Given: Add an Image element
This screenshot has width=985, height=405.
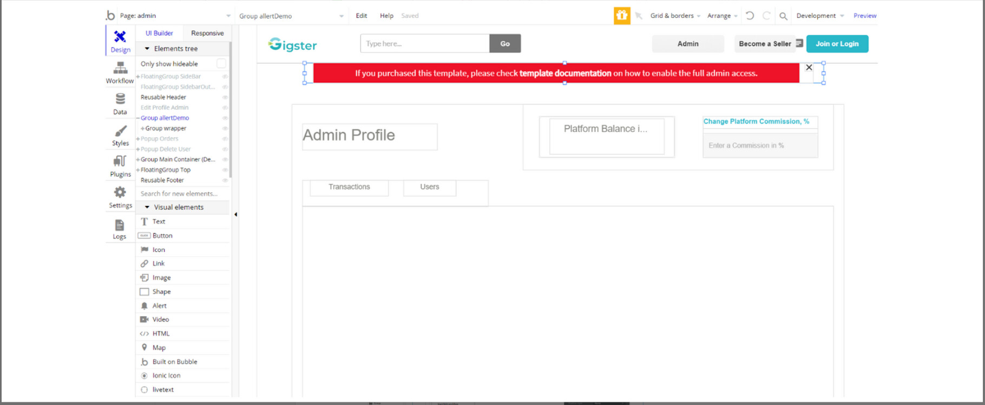Looking at the screenshot, I should click(183, 277).
